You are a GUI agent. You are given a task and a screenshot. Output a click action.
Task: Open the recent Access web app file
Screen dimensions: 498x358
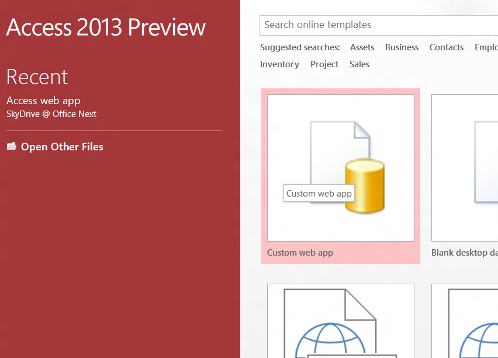coord(43,101)
